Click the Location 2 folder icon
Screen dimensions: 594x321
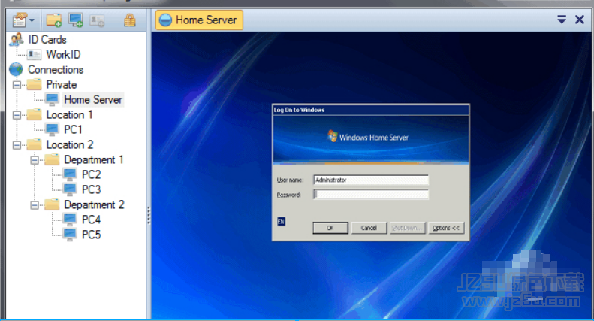34,144
